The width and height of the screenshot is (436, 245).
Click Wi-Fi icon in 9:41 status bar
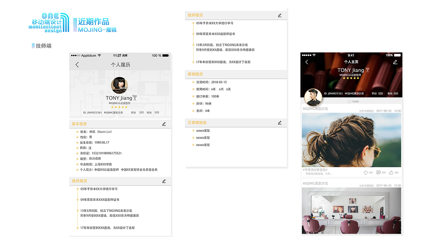coord(314,55)
